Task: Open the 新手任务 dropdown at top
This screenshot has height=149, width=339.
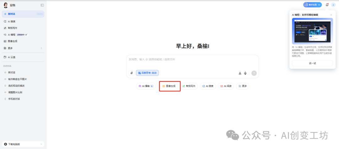Action: [312, 5]
